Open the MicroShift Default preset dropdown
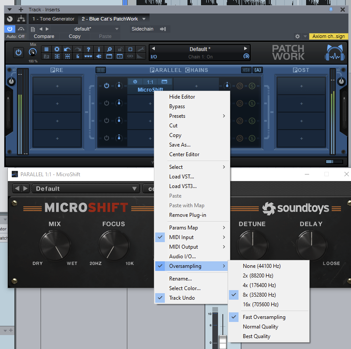 tap(86, 188)
